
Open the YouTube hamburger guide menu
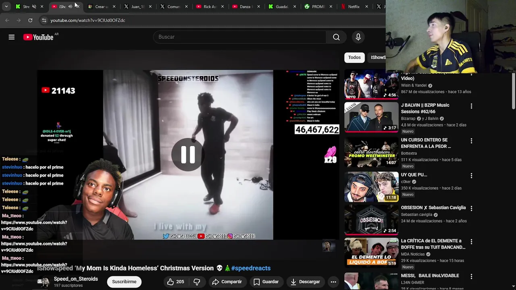pos(12,37)
